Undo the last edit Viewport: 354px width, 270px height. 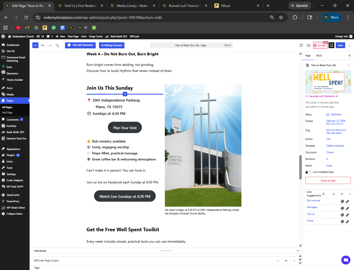[x=43, y=45]
